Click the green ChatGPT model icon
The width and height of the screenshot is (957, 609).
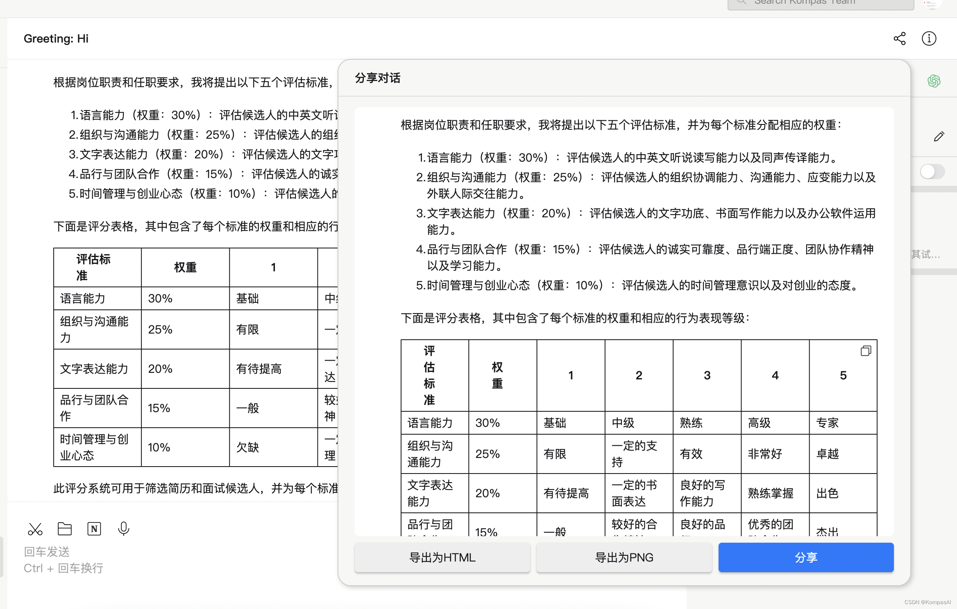tap(934, 81)
